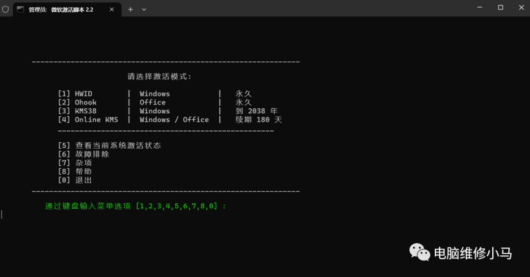This screenshot has height=277, width=530.
Task: Click Office text in the Ohook row
Action: 153,102
